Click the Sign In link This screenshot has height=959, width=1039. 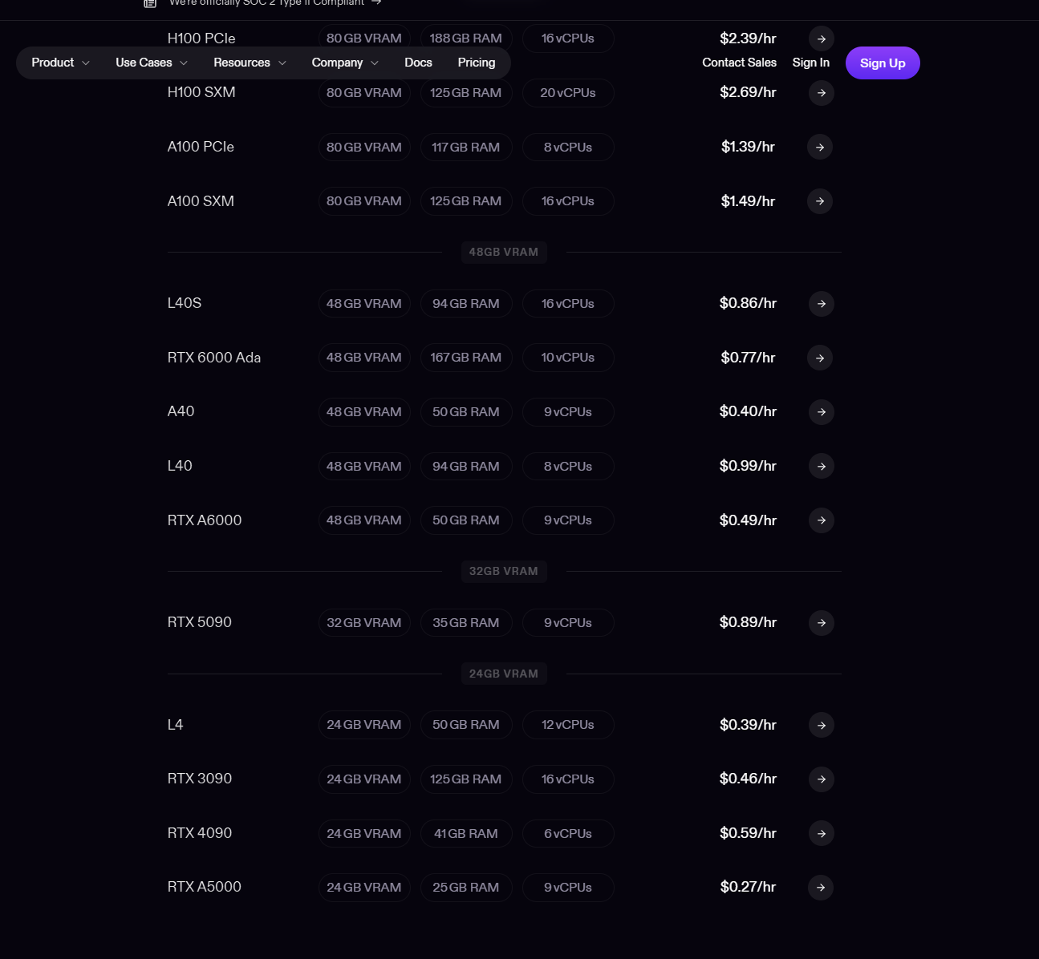[810, 63]
